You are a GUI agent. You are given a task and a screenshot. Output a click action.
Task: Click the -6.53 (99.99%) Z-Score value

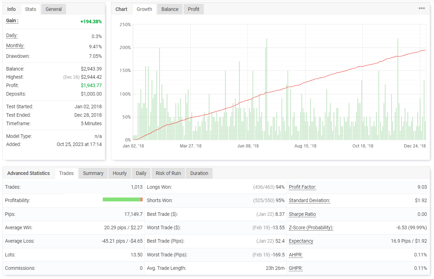[412, 228]
